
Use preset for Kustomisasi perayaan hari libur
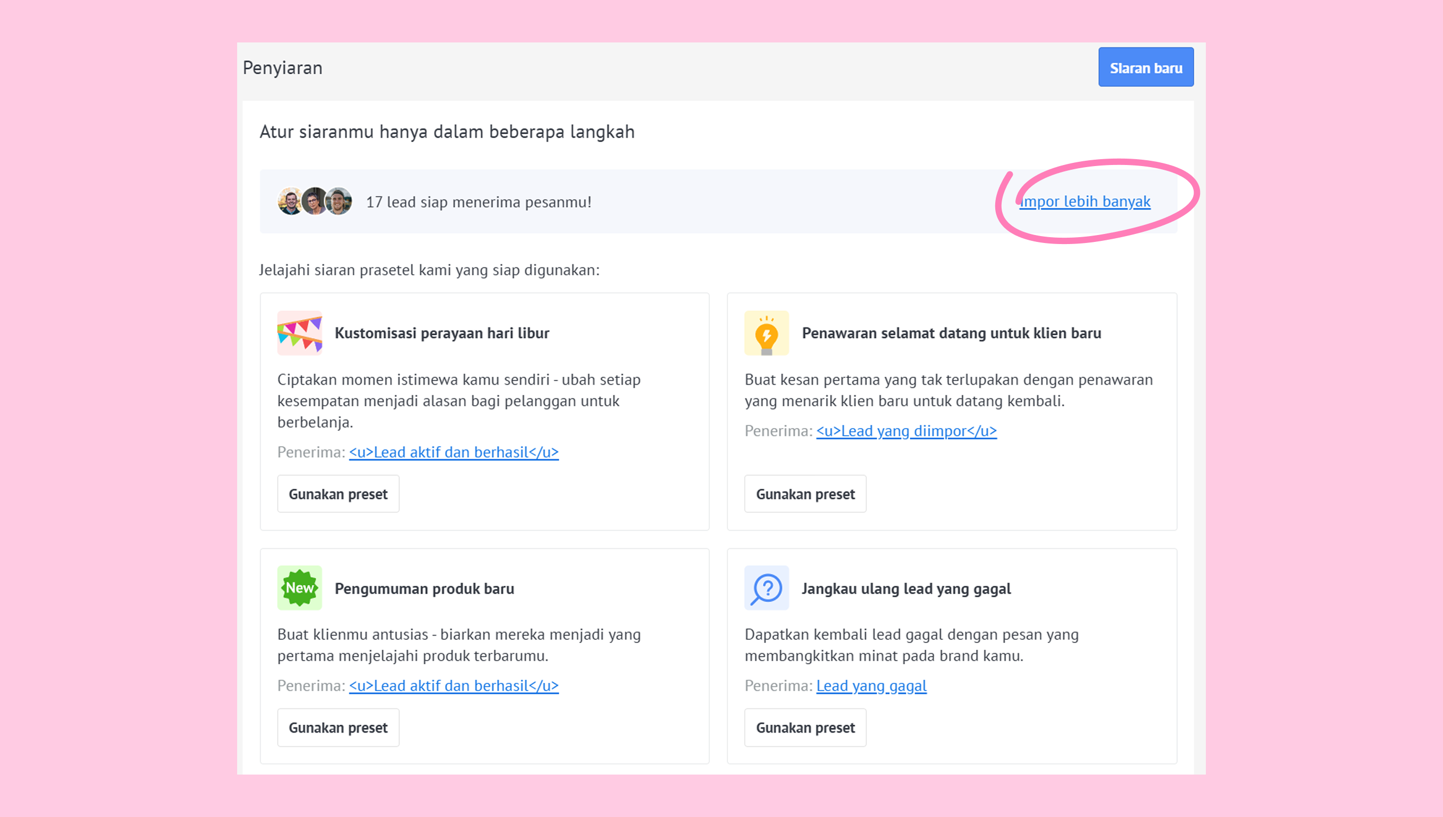338,494
